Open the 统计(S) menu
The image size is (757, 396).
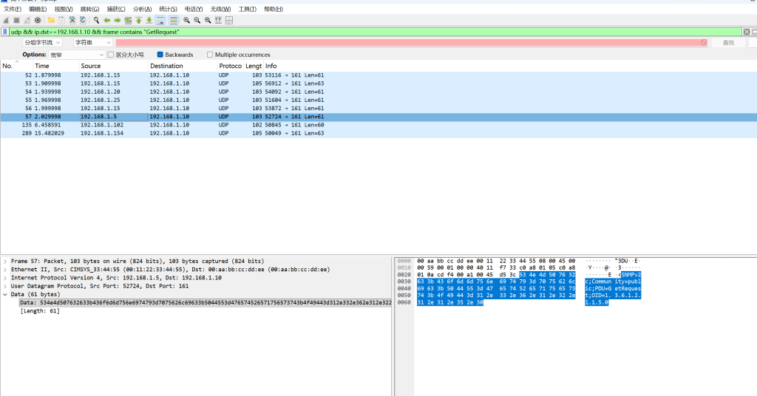point(168,9)
